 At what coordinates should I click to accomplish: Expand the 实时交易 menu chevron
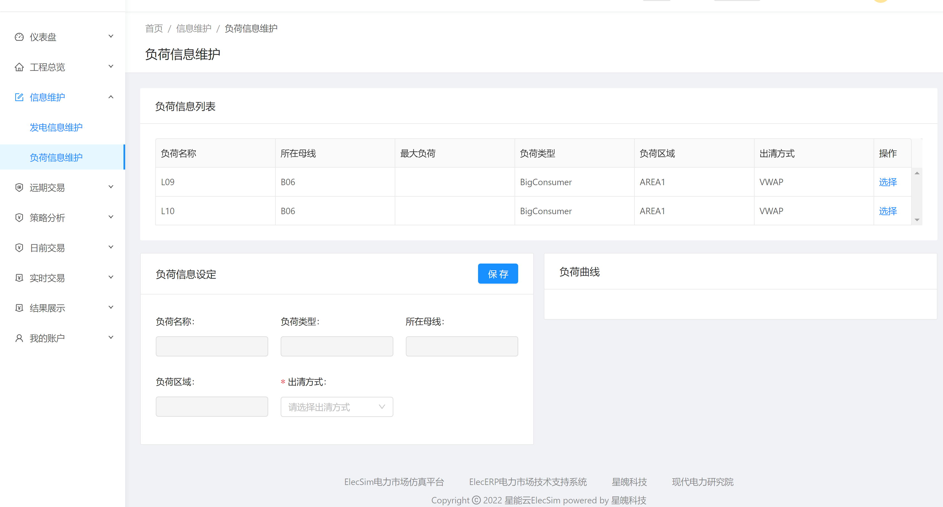111,277
